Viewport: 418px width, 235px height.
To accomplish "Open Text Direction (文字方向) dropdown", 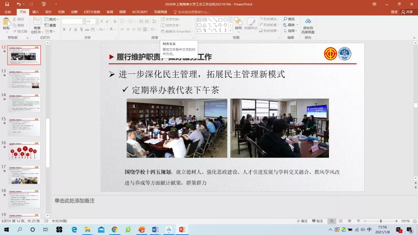I will [x=171, y=19].
